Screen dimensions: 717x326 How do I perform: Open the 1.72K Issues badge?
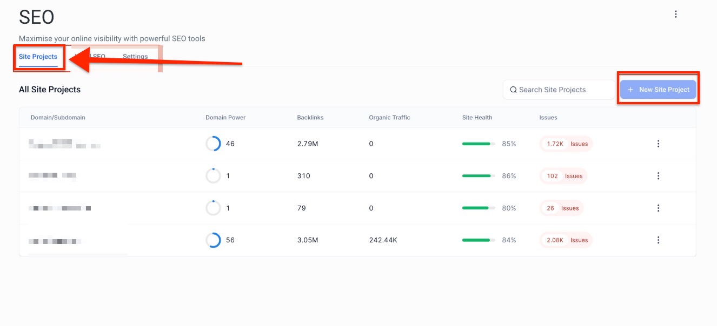point(566,144)
